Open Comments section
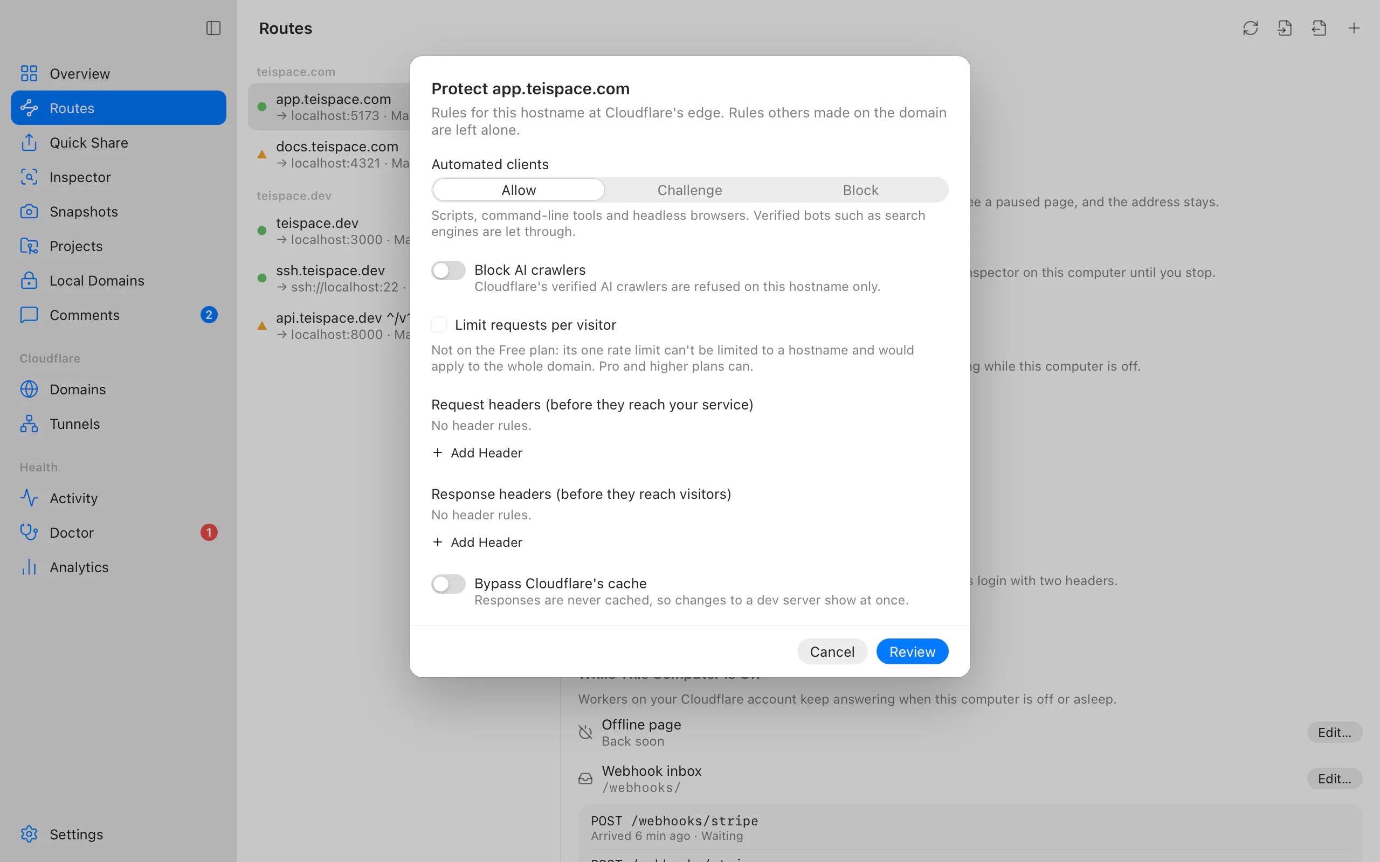The height and width of the screenshot is (862, 1380). pyautogui.click(x=118, y=315)
